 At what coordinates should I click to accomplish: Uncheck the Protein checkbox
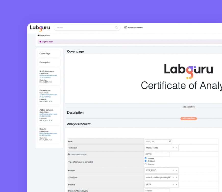coord(146,158)
